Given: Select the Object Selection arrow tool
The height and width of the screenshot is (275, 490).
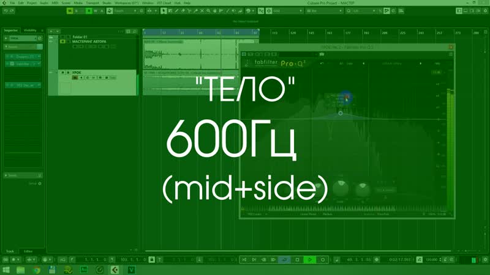Looking at the screenshot, I should coord(164,11).
